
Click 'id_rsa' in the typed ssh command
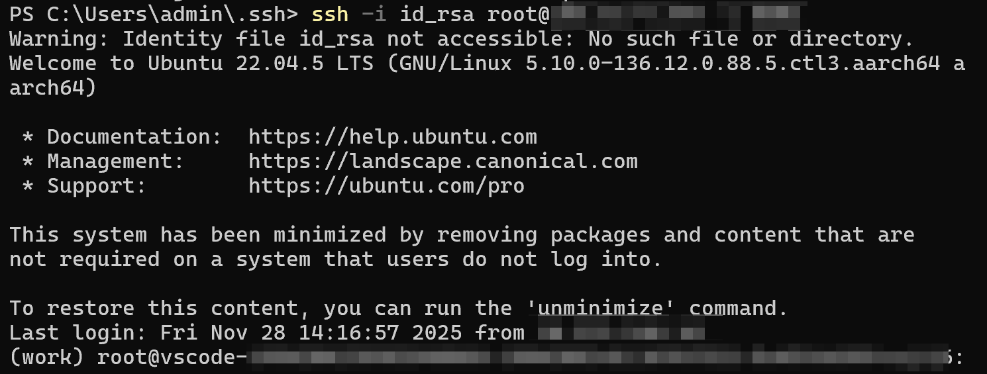click(437, 15)
